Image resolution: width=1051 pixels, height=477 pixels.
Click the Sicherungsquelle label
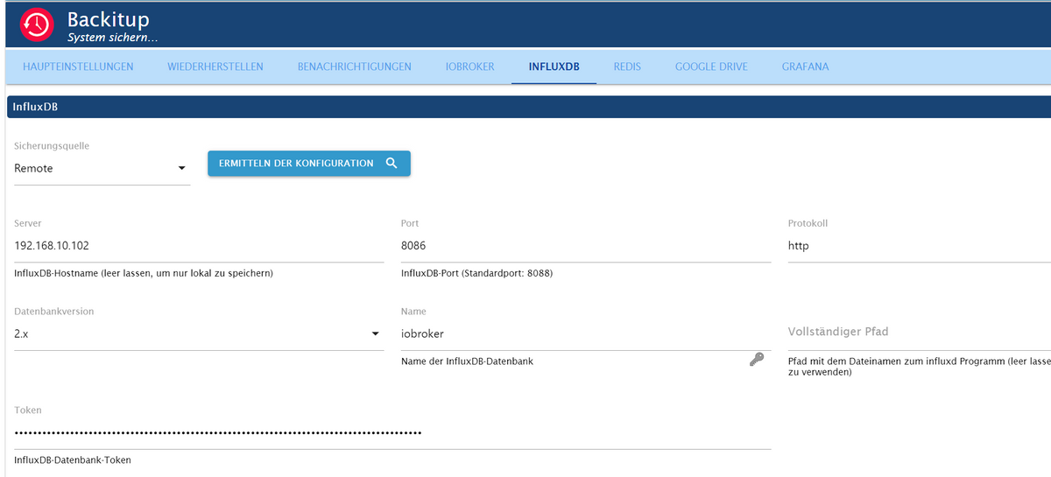pyautogui.click(x=52, y=146)
